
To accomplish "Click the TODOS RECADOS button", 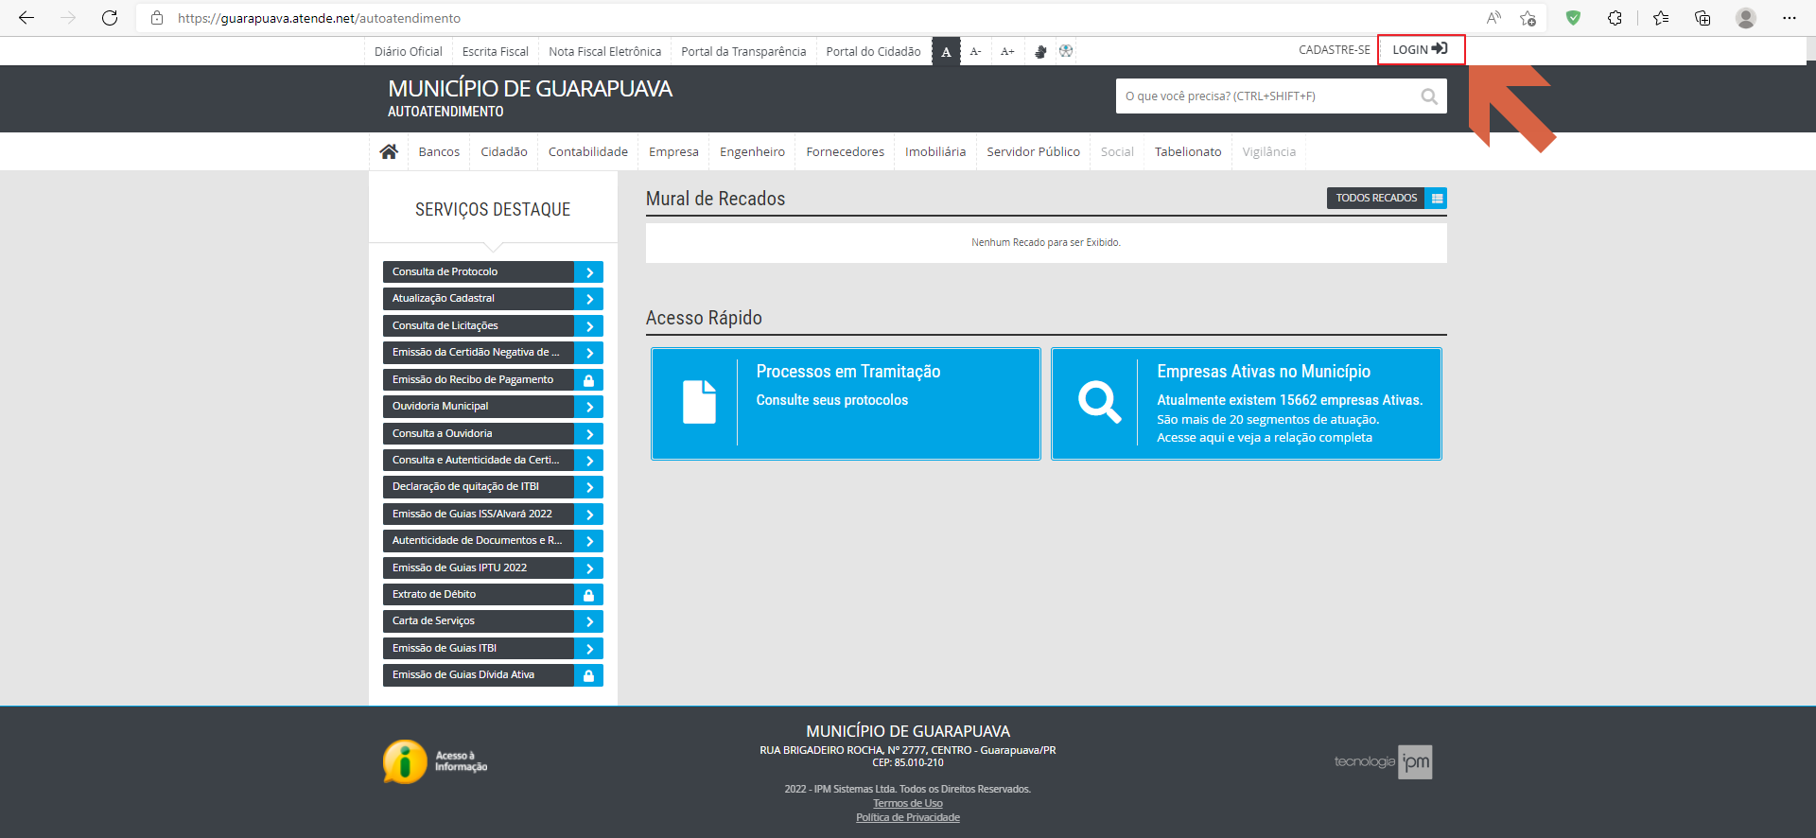I will pyautogui.click(x=1376, y=198).
